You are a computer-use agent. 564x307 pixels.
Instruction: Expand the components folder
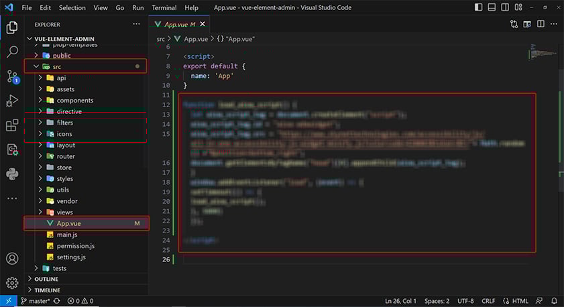pyautogui.click(x=40, y=100)
